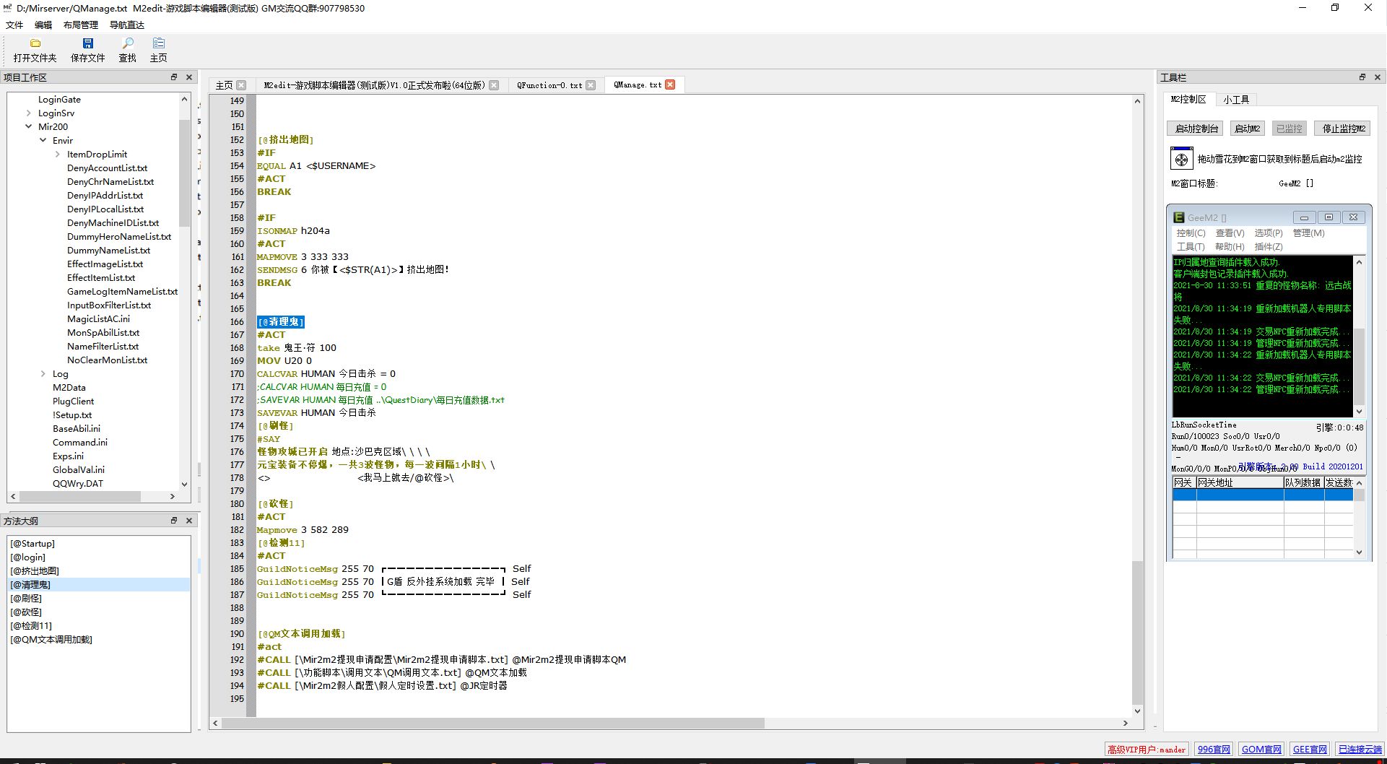Viewport: 1387px width, 764px height.
Task: Click the Home page (主页) toolbar icon
Action: [158, 43]
